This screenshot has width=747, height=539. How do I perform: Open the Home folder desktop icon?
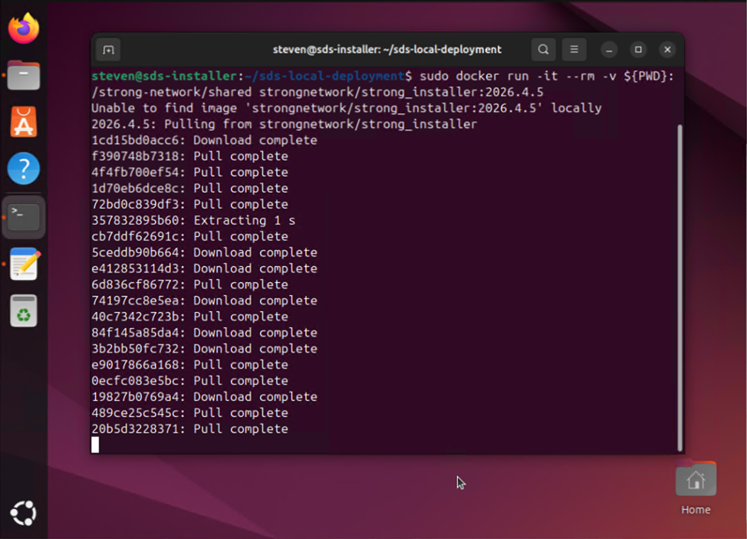point(696,488)
